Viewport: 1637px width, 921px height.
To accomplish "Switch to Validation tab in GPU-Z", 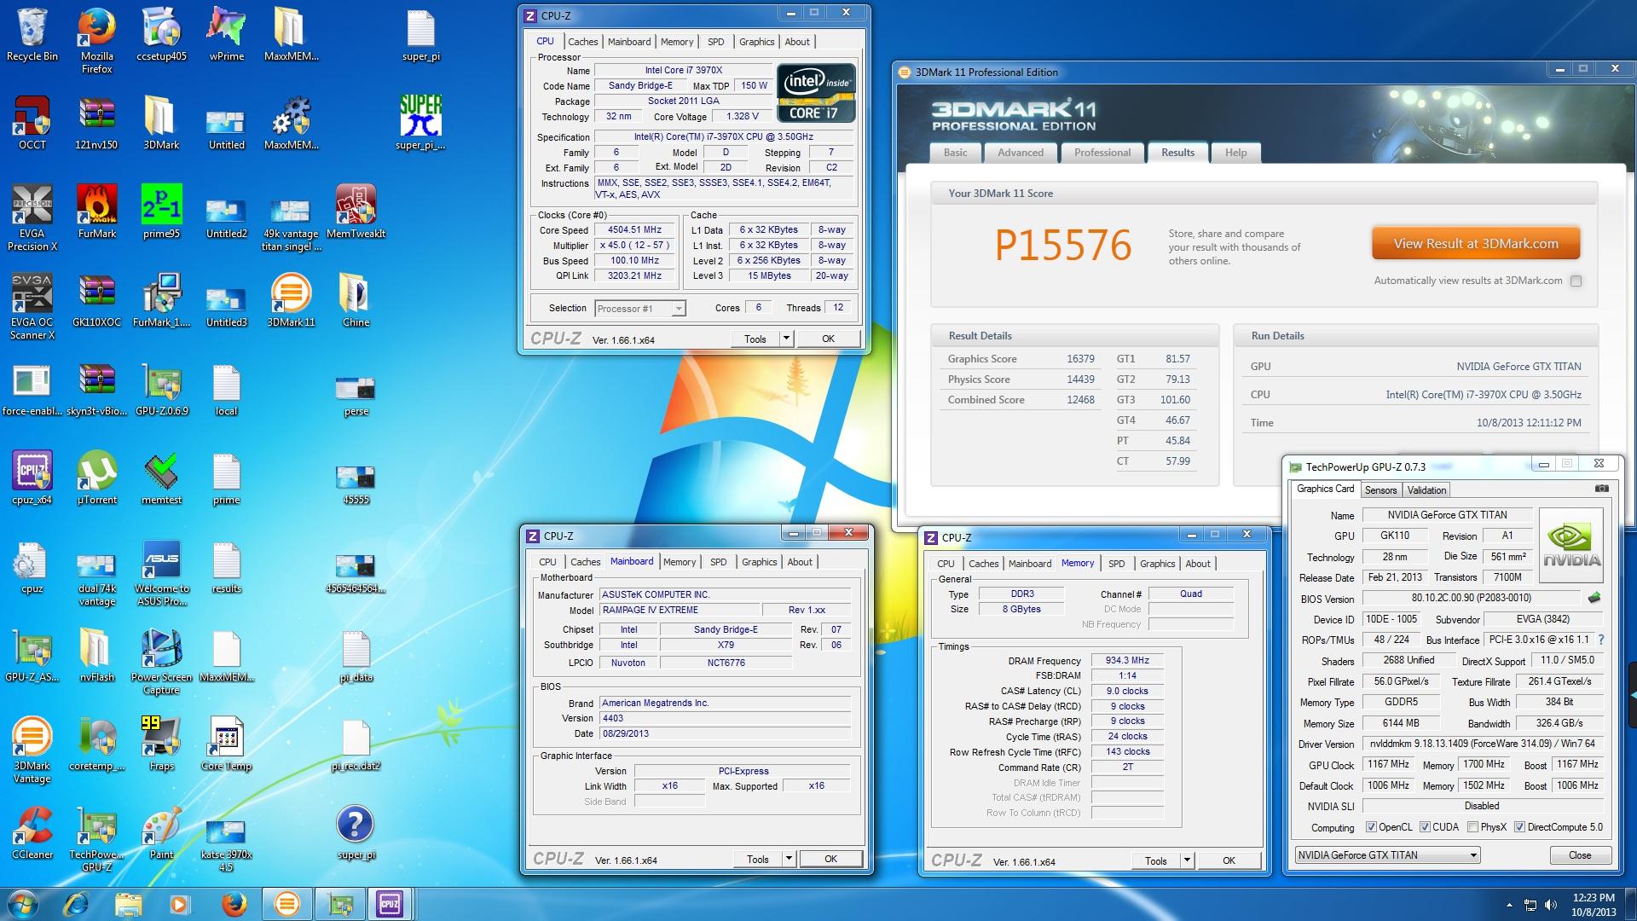I will (1426, 490).
